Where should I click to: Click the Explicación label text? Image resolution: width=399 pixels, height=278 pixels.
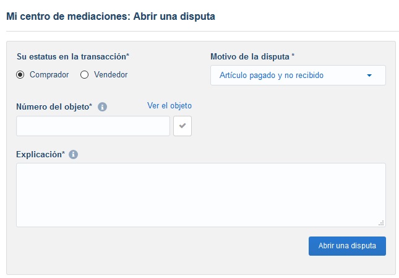40,154
